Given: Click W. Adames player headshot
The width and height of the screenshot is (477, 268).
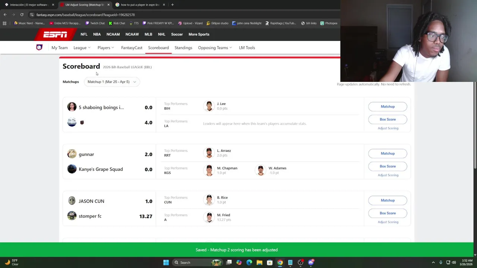Looking at the screenshot, I should coord(260,170).
